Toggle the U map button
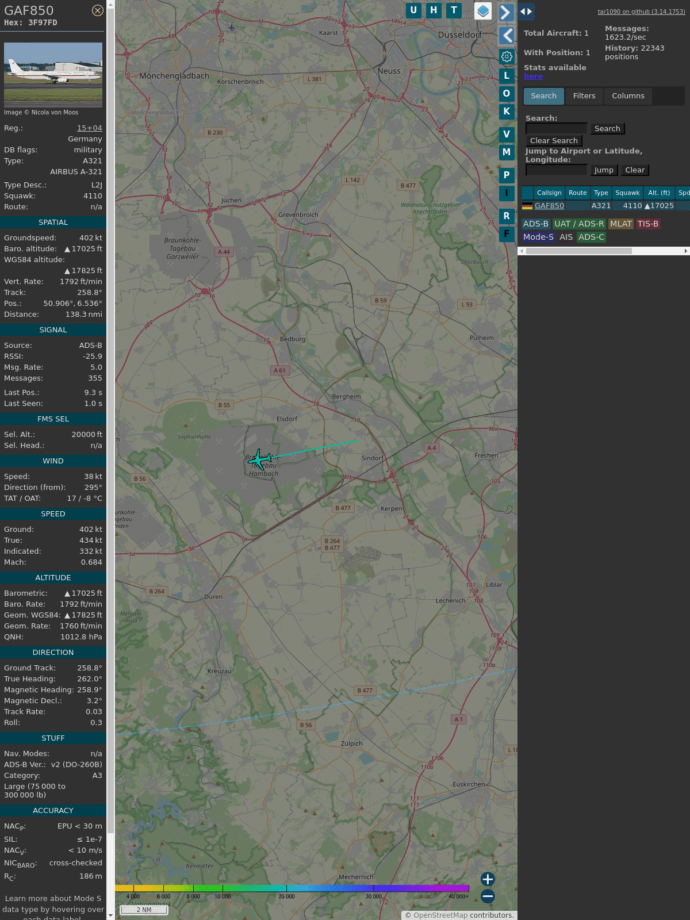 pos(413,10)
